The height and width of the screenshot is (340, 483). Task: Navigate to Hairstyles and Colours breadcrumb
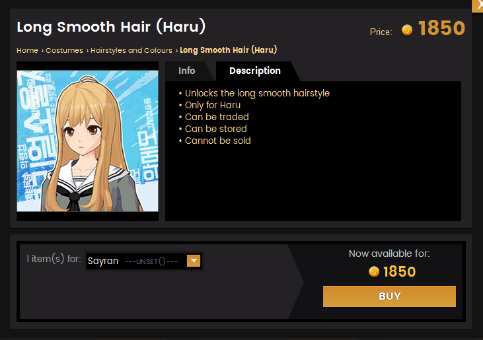(x=131, y=50)
